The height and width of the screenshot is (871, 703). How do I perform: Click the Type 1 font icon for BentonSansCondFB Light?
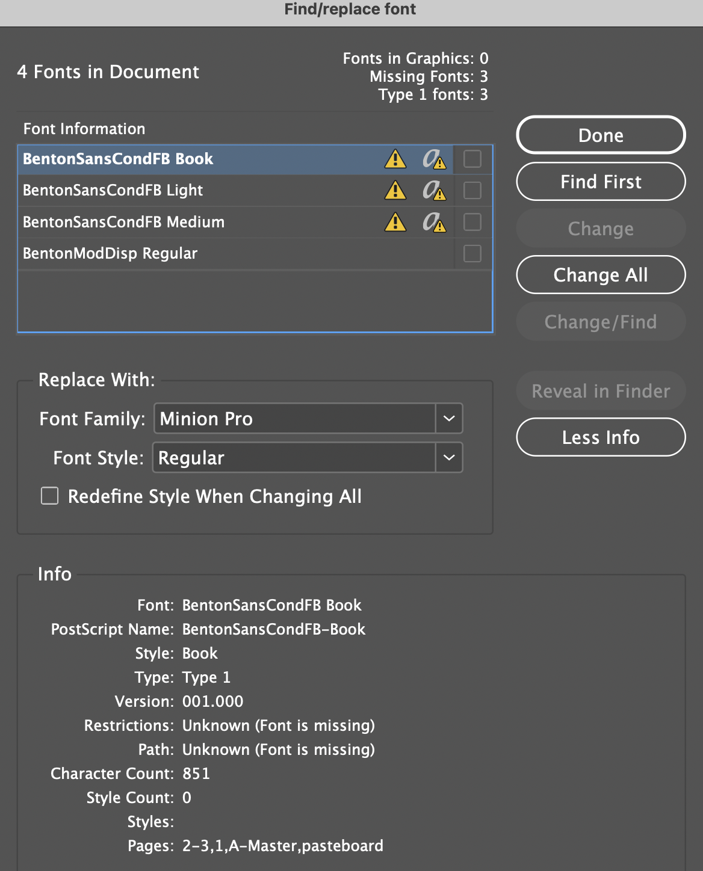[435, 191]
